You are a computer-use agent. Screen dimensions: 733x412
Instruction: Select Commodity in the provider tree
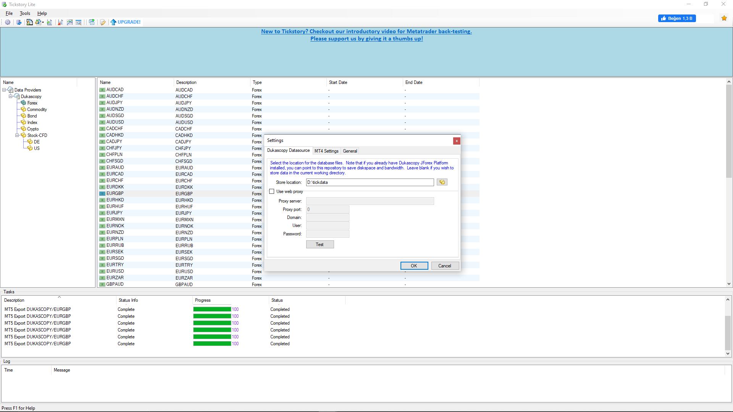37,109
